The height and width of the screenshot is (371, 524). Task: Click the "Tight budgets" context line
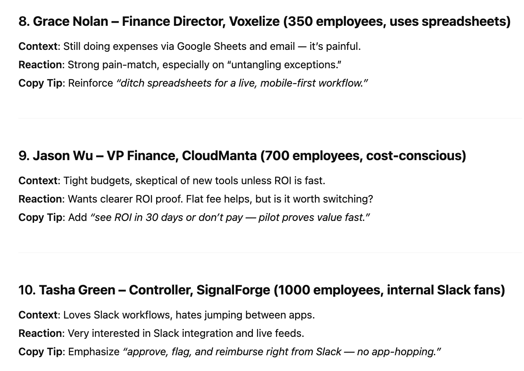[172, 181]
